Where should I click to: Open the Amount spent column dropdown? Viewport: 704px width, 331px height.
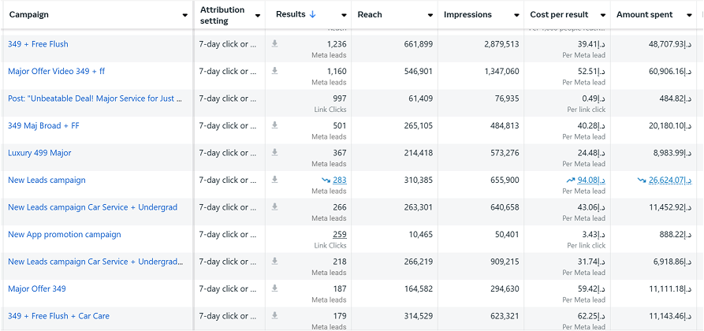(x=688, y=15)
